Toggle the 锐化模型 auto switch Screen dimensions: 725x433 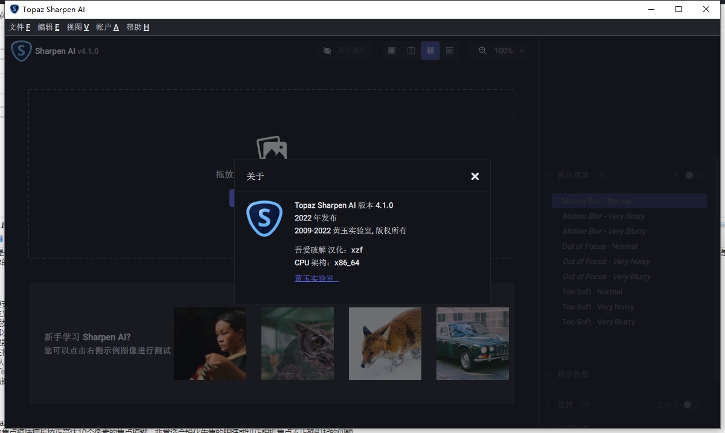point(694,175)
